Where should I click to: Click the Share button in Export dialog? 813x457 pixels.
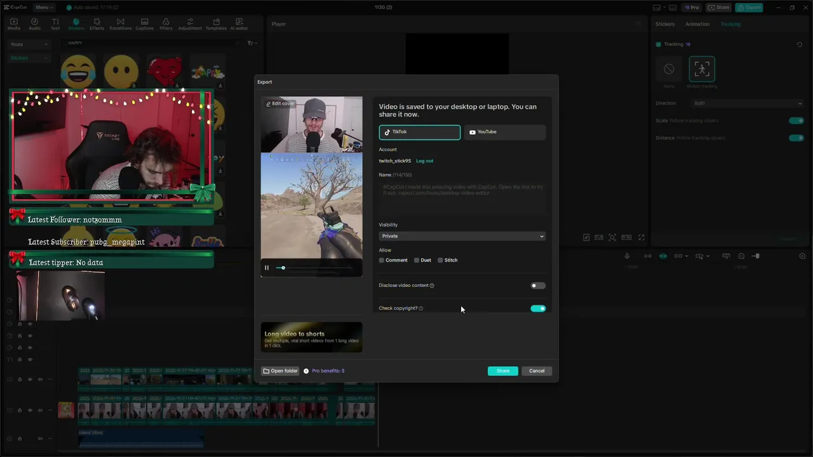(503, 371)
